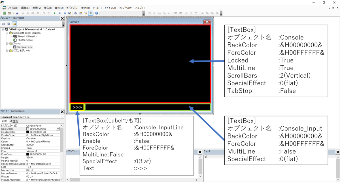Select Sheet1 (Sheet1) in project tree
Viewport: 340px width, 182px height.
pos(27,36)
